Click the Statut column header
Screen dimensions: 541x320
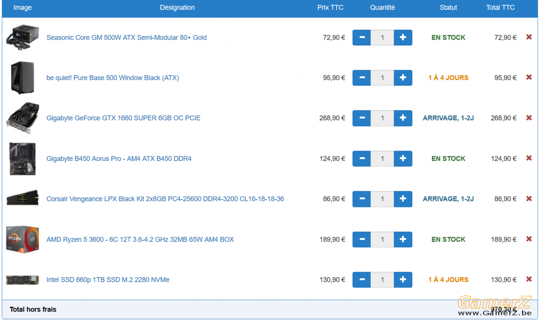pyautogui.click(x=449, y=8)
